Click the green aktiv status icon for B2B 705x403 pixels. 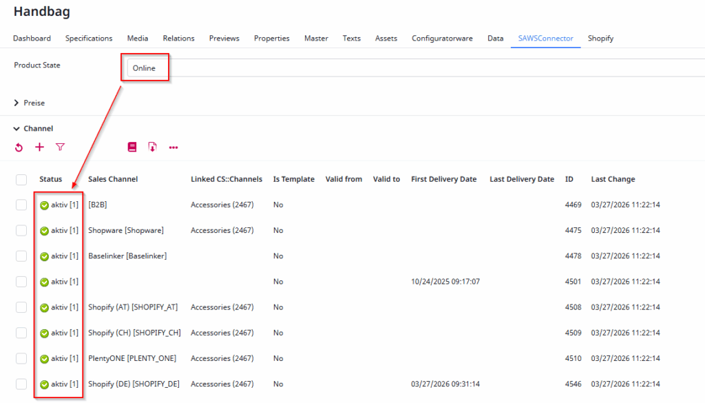(x=45, y=205)
